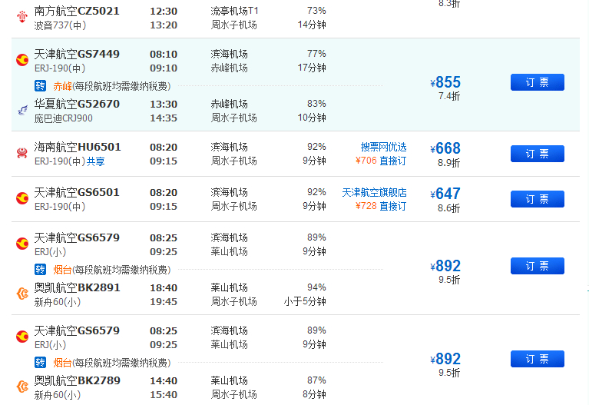Click on-time rate 94%

[x=316, y=287]
